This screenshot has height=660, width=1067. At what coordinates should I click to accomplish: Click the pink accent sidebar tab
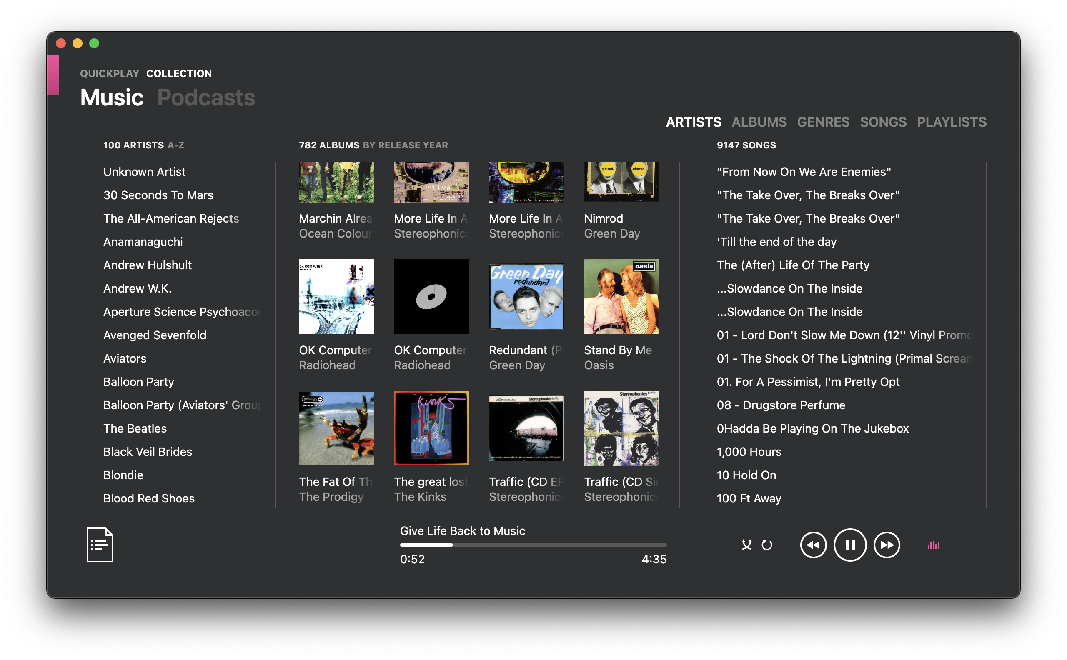click(53, 75)
